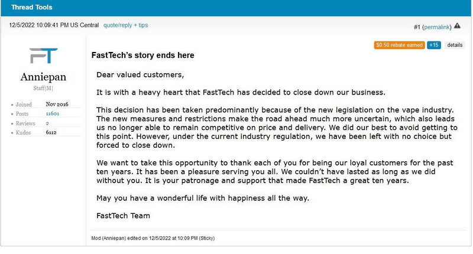Image resolution: width=473 pixels, height=254 pixels.
Task: Click the quote/reply + tips link
Action: (125, 25)
